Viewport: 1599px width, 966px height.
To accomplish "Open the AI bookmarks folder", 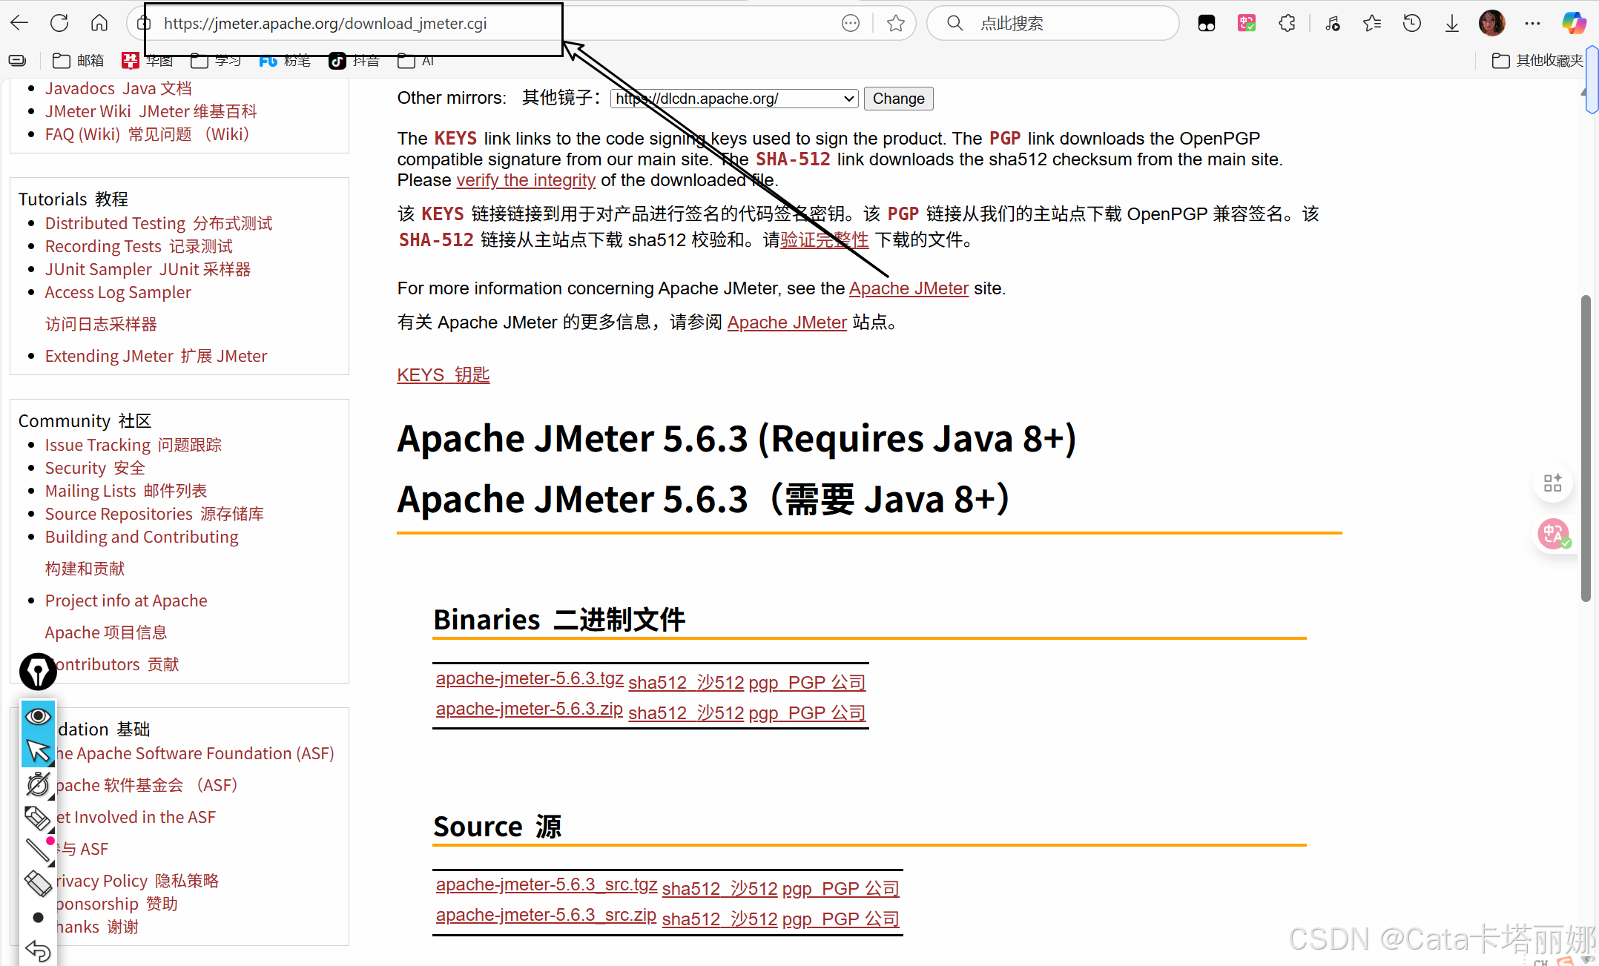I will click(416, 60).
